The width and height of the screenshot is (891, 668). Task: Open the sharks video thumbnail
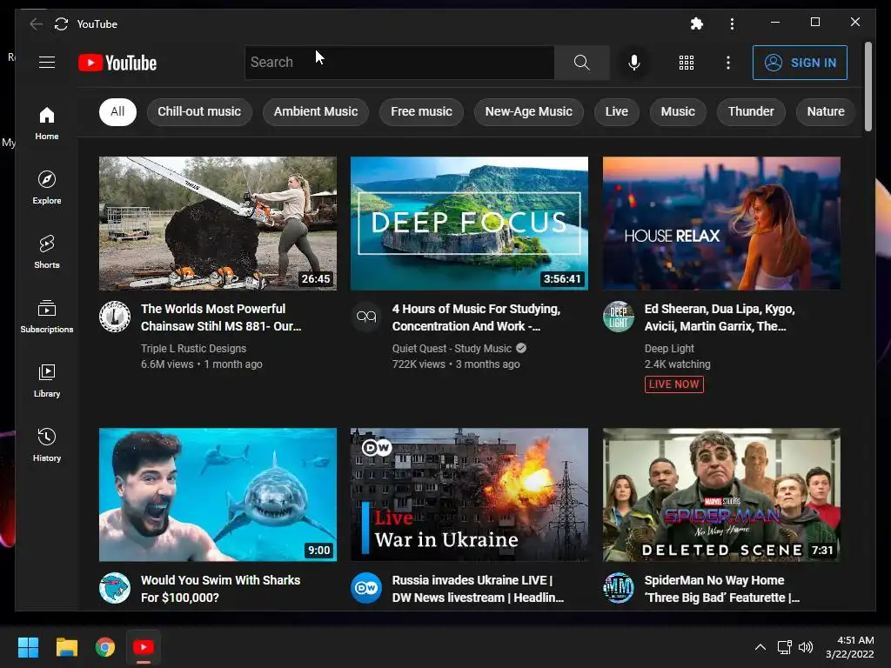click(x=218, y=495)
